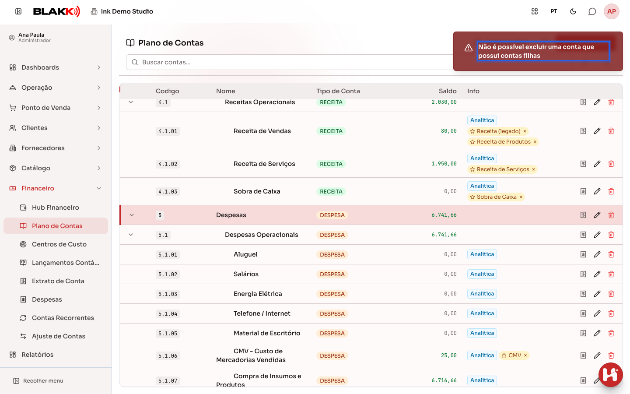This screenshot has height=394, width=630.
Task: Open the Relatórios menu item
Action: [x=56, y=355]
